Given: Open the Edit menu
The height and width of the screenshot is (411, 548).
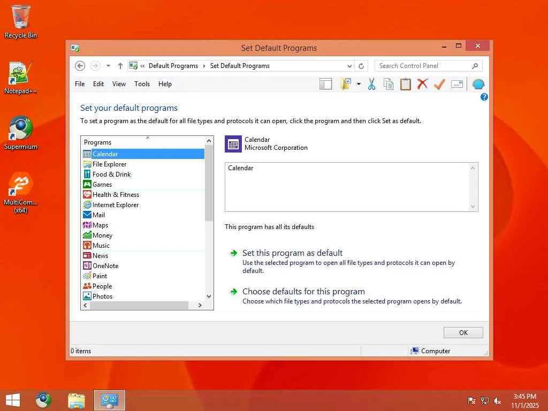Looking at the screenshot, I should (x=98, y=84).
